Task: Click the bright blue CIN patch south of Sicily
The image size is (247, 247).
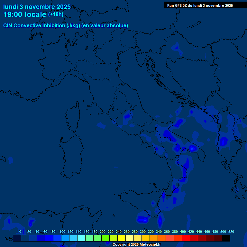Action: click(x=142, y=219)
